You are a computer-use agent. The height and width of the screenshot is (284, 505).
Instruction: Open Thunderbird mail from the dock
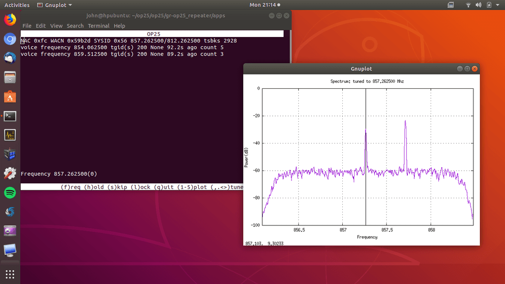pos(10,58)
